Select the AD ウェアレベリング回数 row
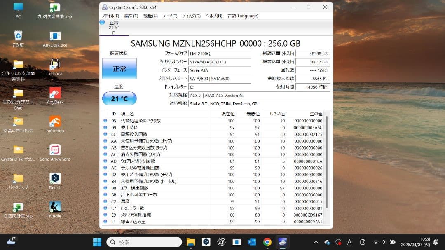This screenshot has height=250, width=445. (x=213, y=161)
